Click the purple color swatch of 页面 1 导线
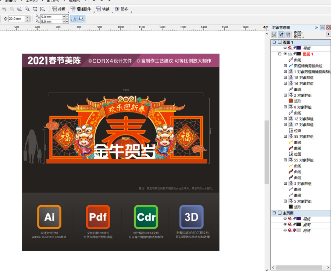This screenshot has height=271, width=331. pos(299,48)
